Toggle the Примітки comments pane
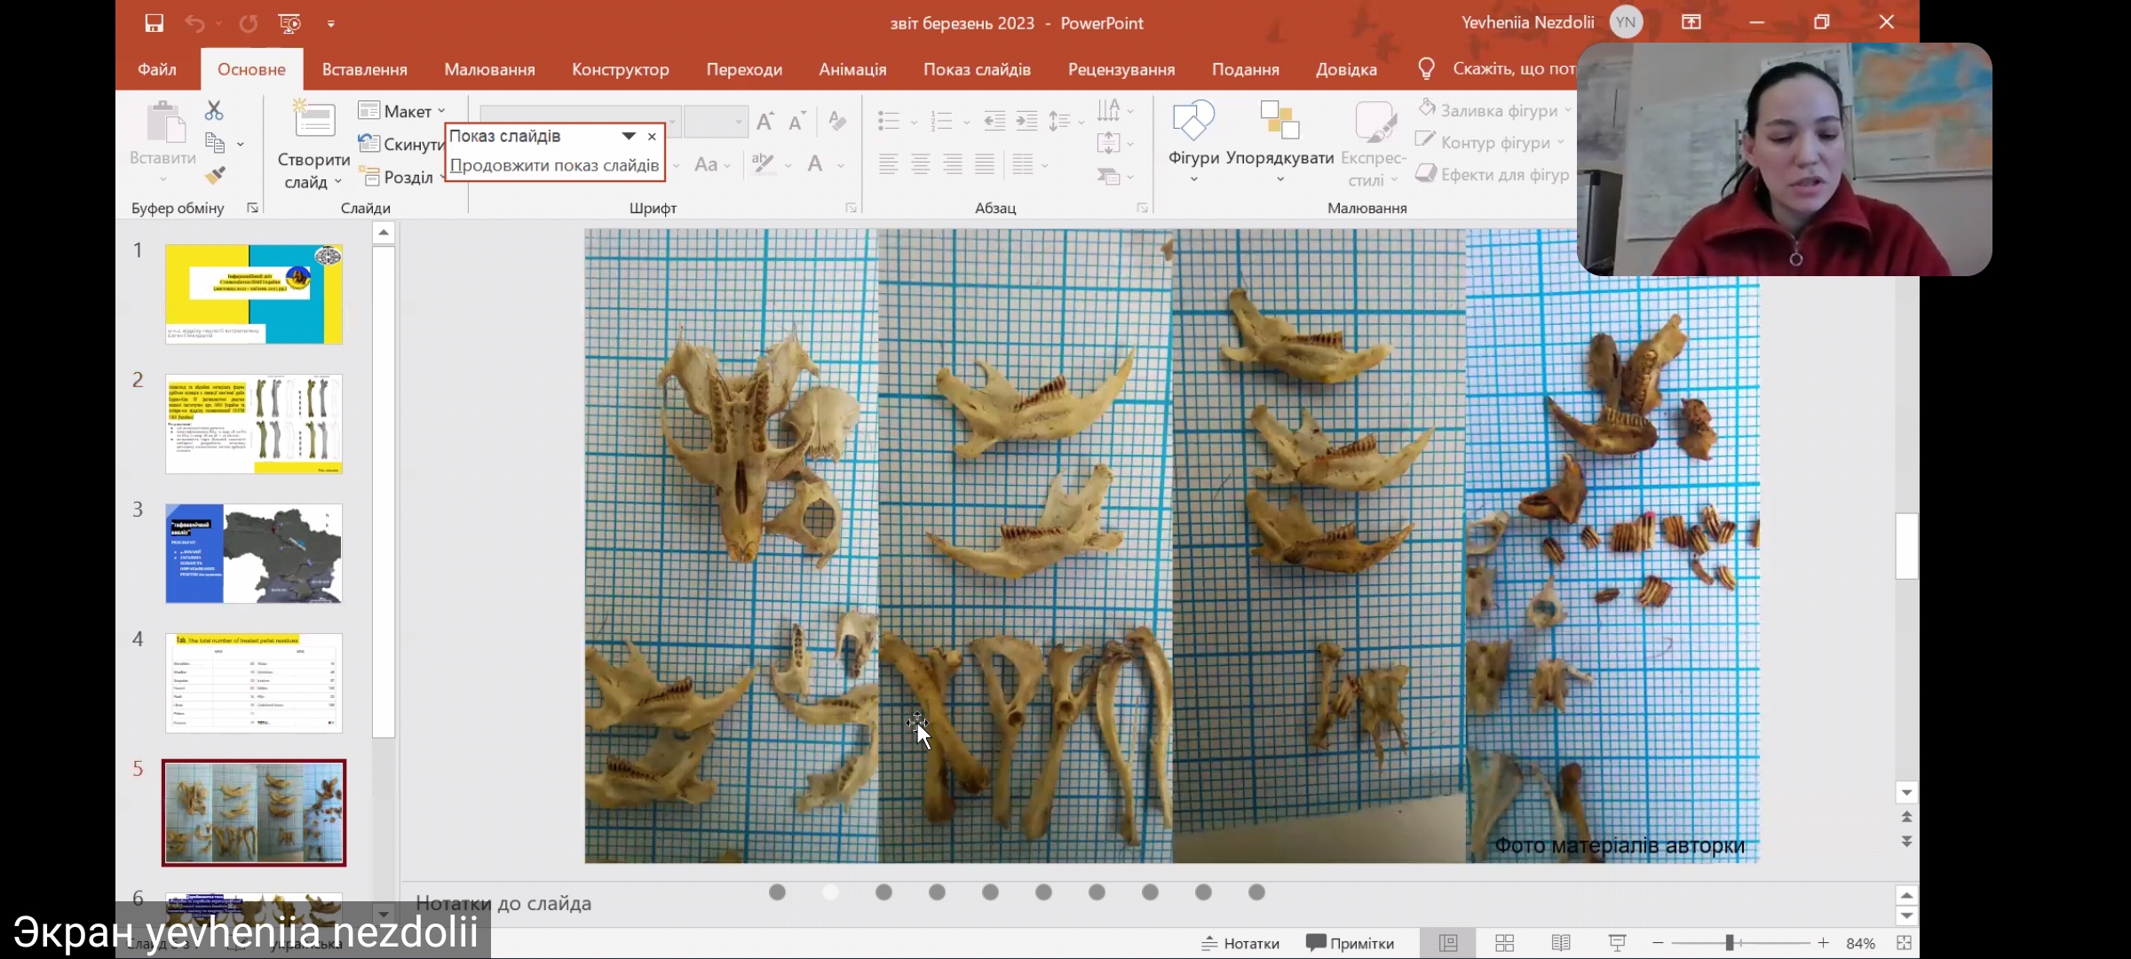 [1350, 943]
